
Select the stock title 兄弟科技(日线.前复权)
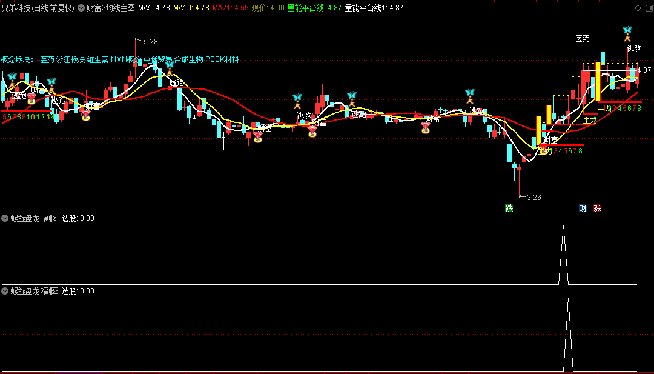pyautogui.click(x=38, y=8)
